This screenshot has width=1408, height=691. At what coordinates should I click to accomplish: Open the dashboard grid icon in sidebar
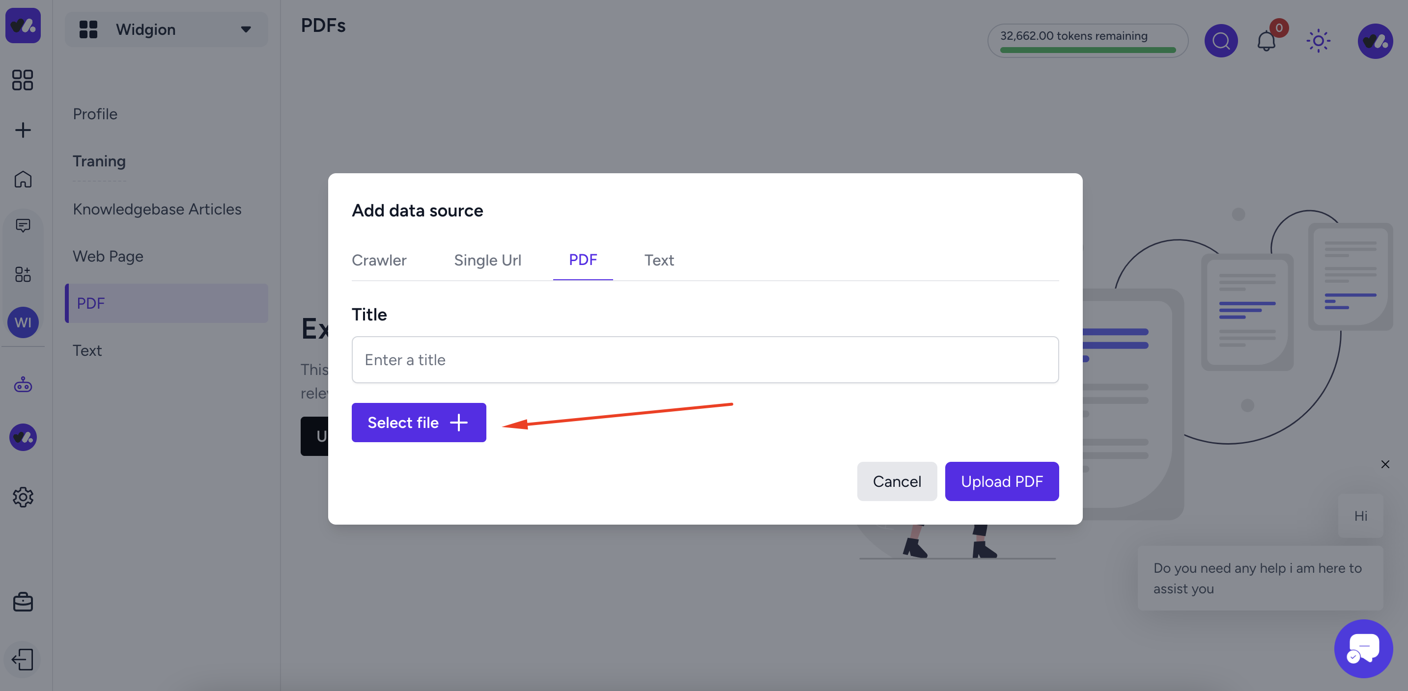[x=23, y=80]
